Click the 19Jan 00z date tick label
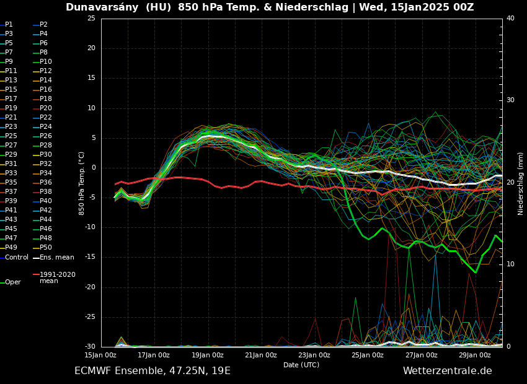Viewport: 527px width, 384px height. pyautogui.click(x=207, y=356)
